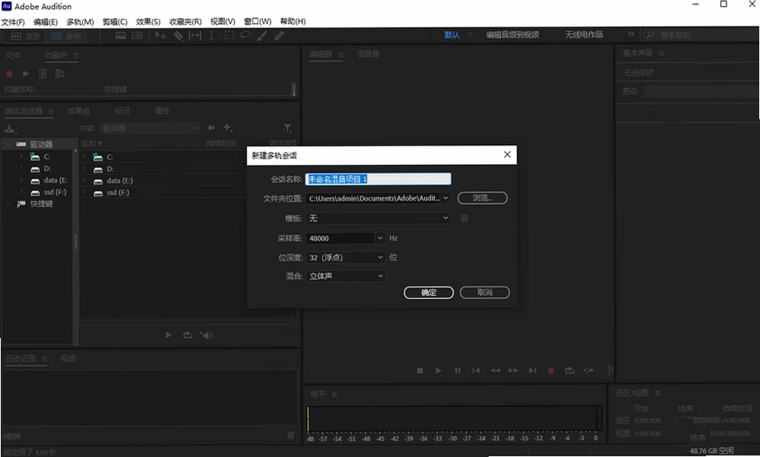Select the Move tool
Image resolution: width=760 pixels, height=457 pixels.
pyautogui.click(x=160, y=35)
